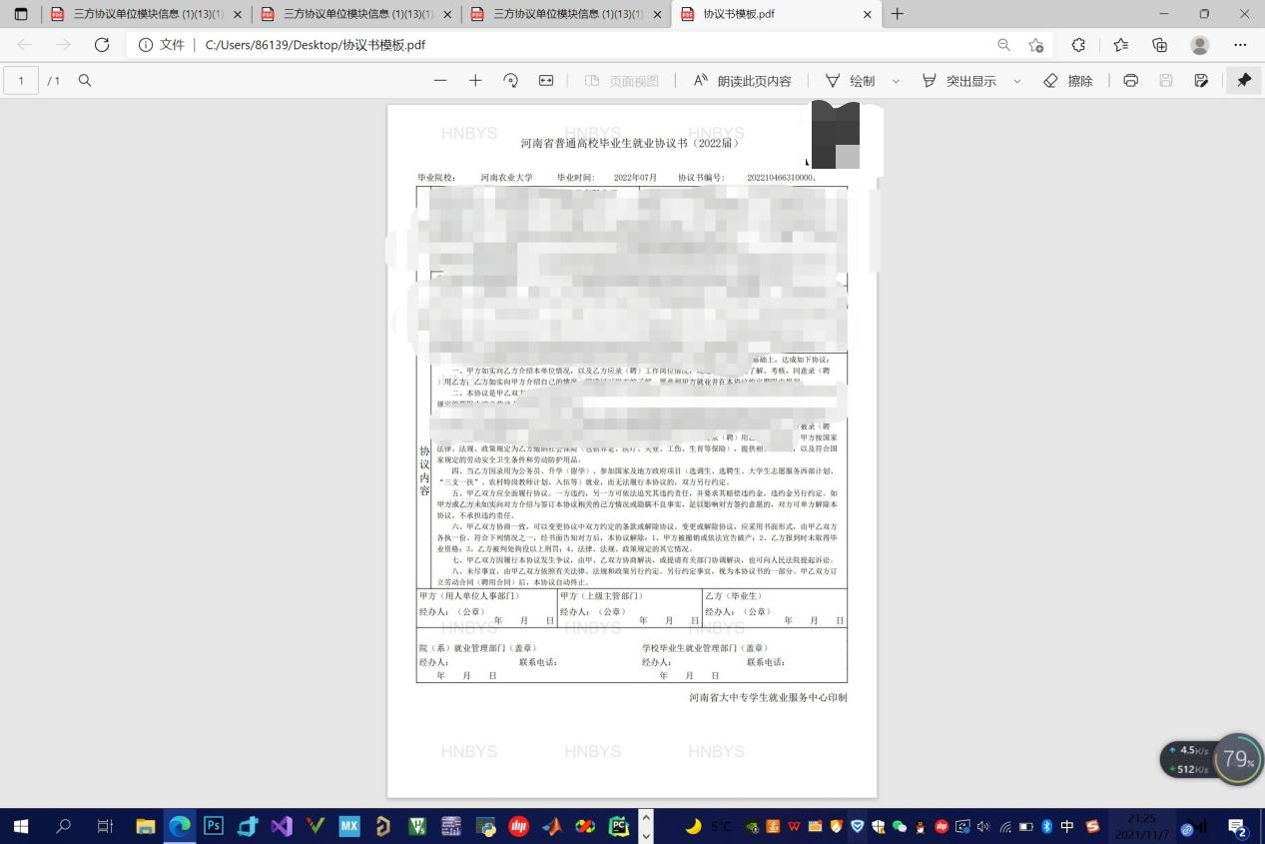Screen dimensions: 1265x844
Task: Click the fit to page width icon
Action: (x=546, y=81)
